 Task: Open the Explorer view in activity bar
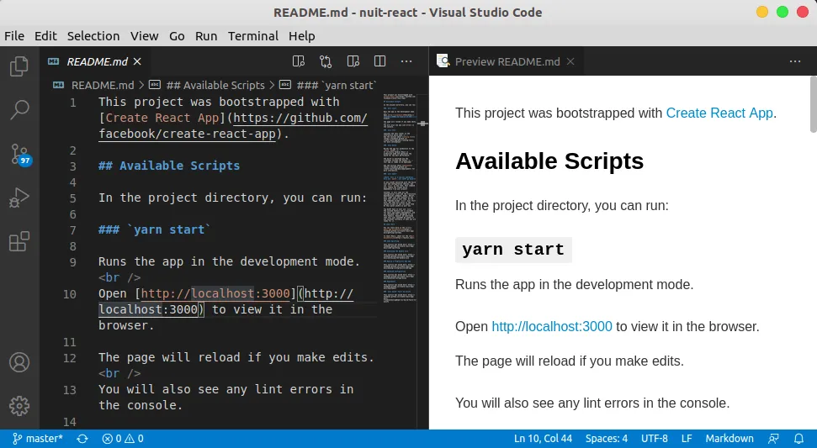pyautogui.click(x=19, y=66)
